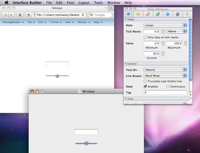Toggle Only stop on tick marks
This screenshot has height=153, width=200.
click(145, 37)
